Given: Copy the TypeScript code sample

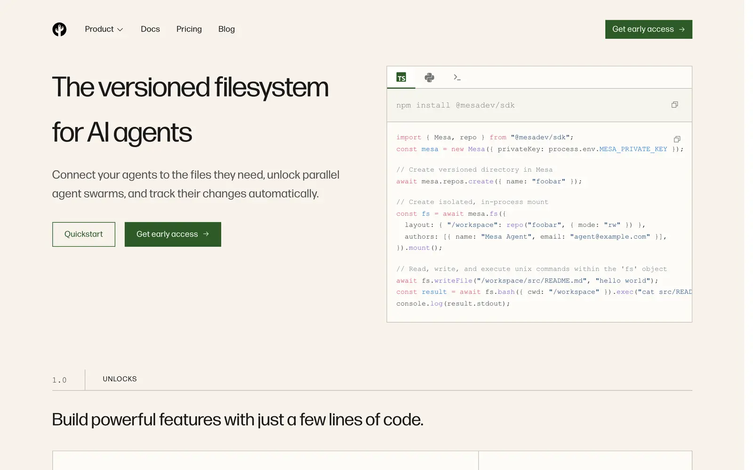Looking at the screenshot, I should pos(677,139).
